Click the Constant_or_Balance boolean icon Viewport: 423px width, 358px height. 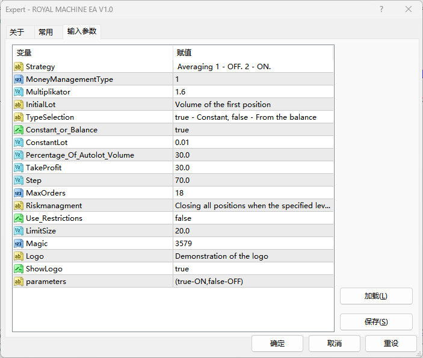pos(19,130)
